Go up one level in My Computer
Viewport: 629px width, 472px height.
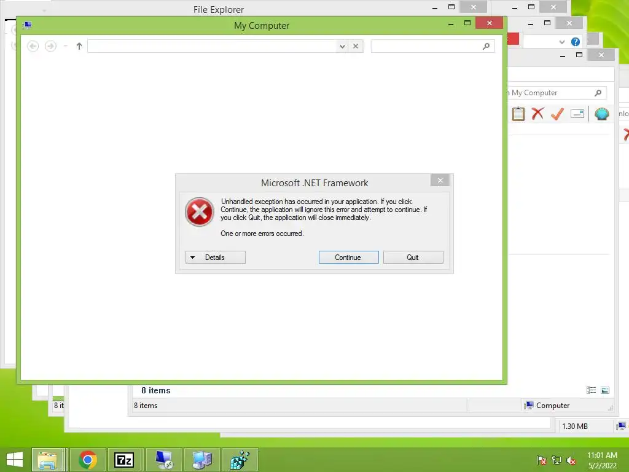pos(79,46)
